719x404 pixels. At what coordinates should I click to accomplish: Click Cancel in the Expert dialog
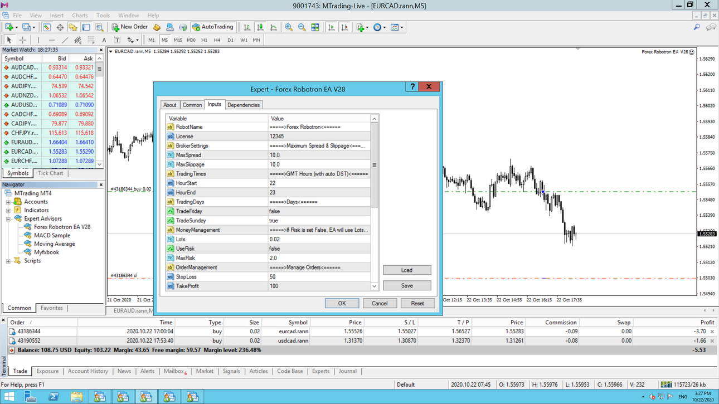click(380, 303)
